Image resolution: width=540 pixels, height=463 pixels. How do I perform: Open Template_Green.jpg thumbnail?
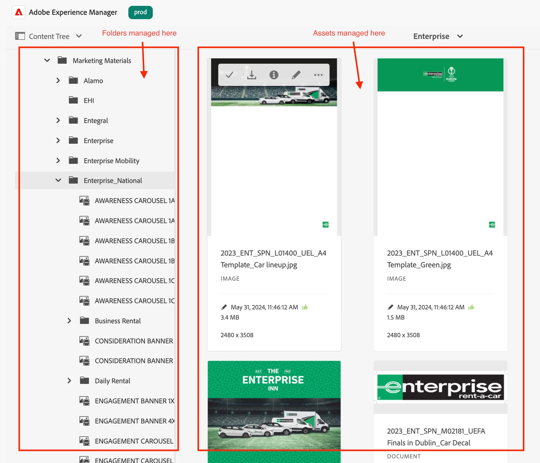(440, 147)
